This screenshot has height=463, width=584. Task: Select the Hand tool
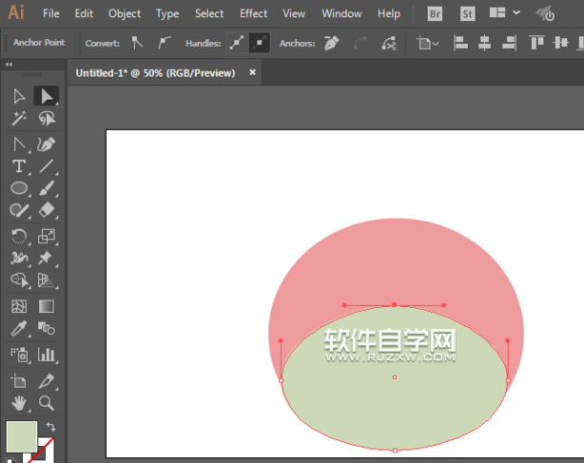pyautogui.click(x=19, y=402)
